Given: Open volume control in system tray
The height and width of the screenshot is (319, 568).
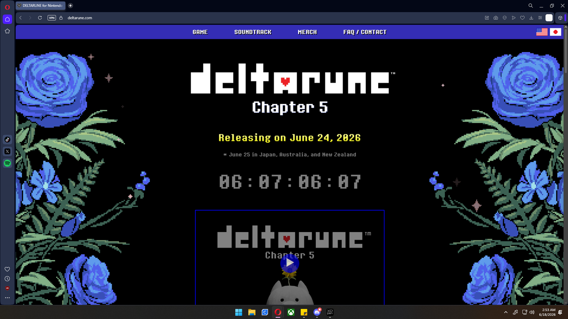Looking at the screenshot, I should coord(532,312).
